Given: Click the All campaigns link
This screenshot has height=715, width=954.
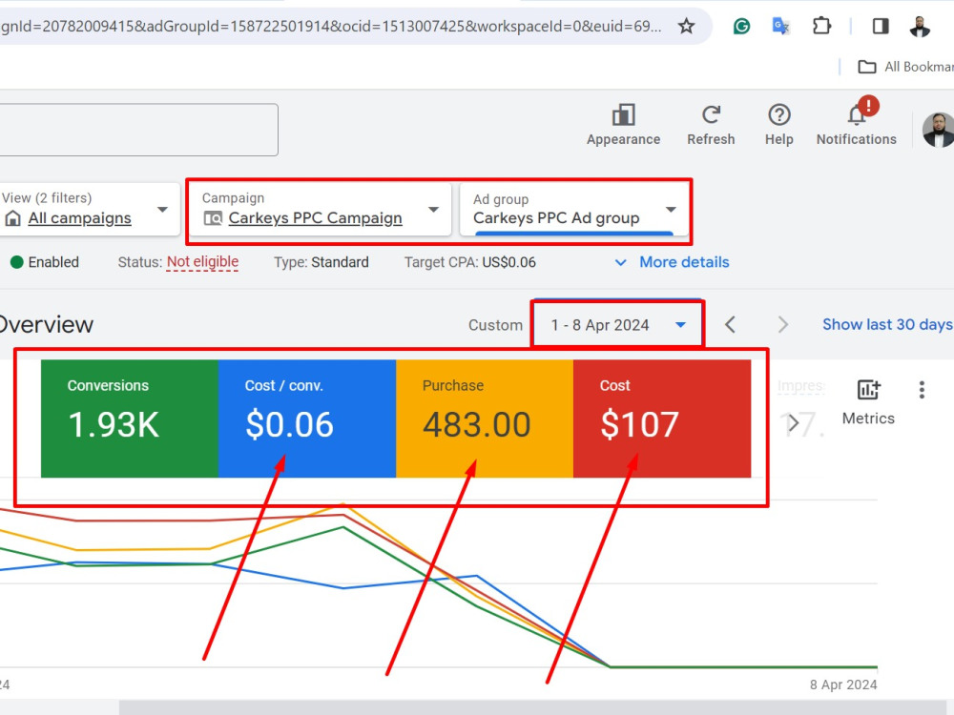Looking at the screenshot, I should (80, 217).
